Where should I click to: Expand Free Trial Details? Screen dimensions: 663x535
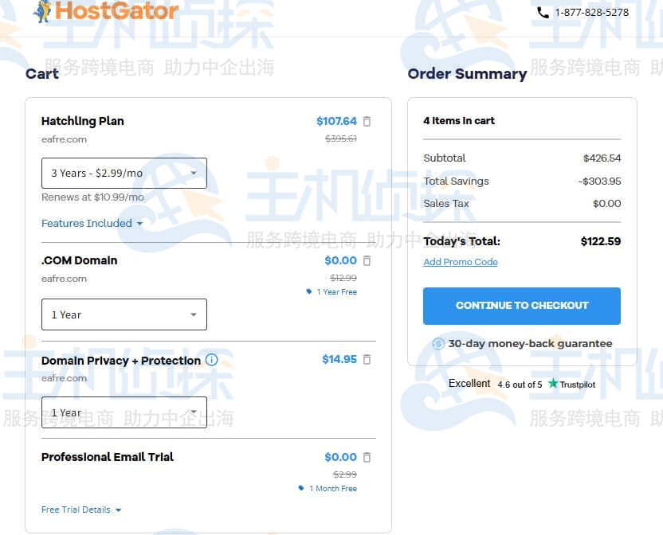pos(81,510)
